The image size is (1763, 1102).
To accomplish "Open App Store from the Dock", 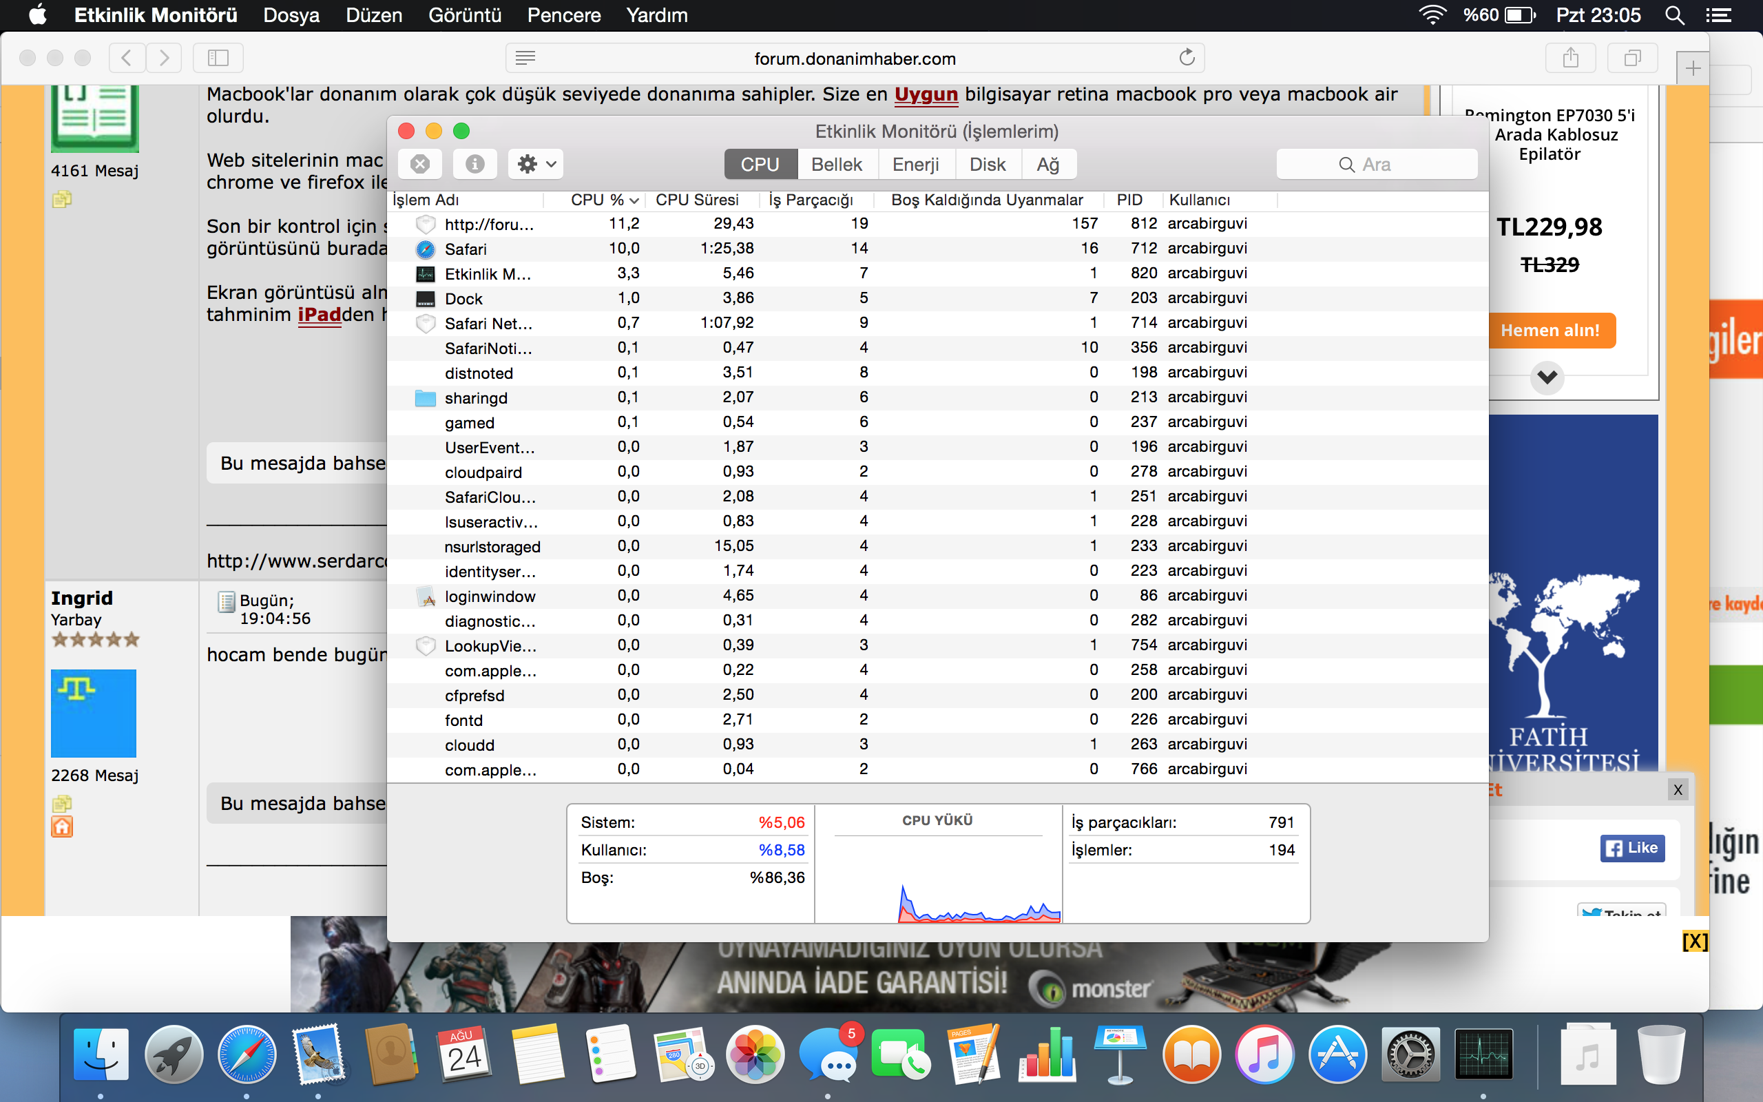I will coord(1337,1054).
